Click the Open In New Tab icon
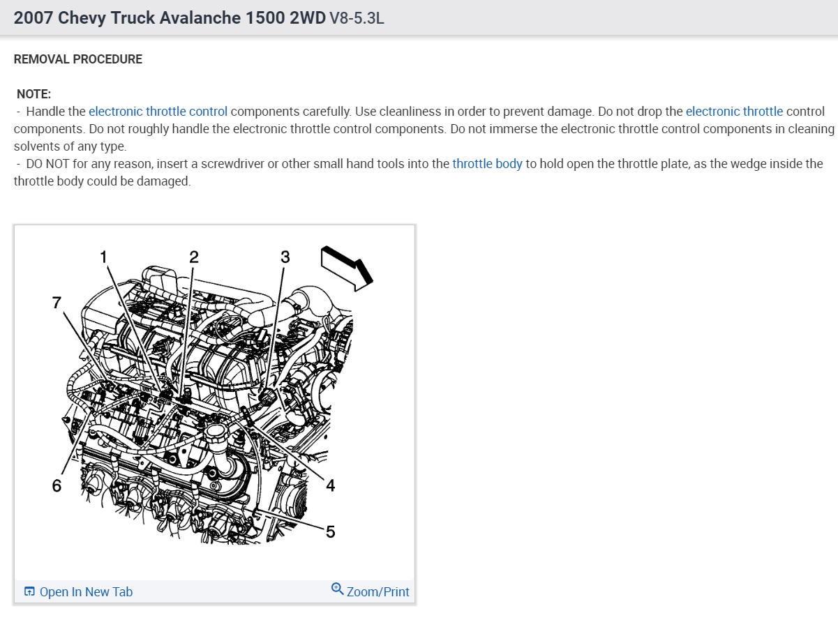The image size is (838, 620). point(29,591)
